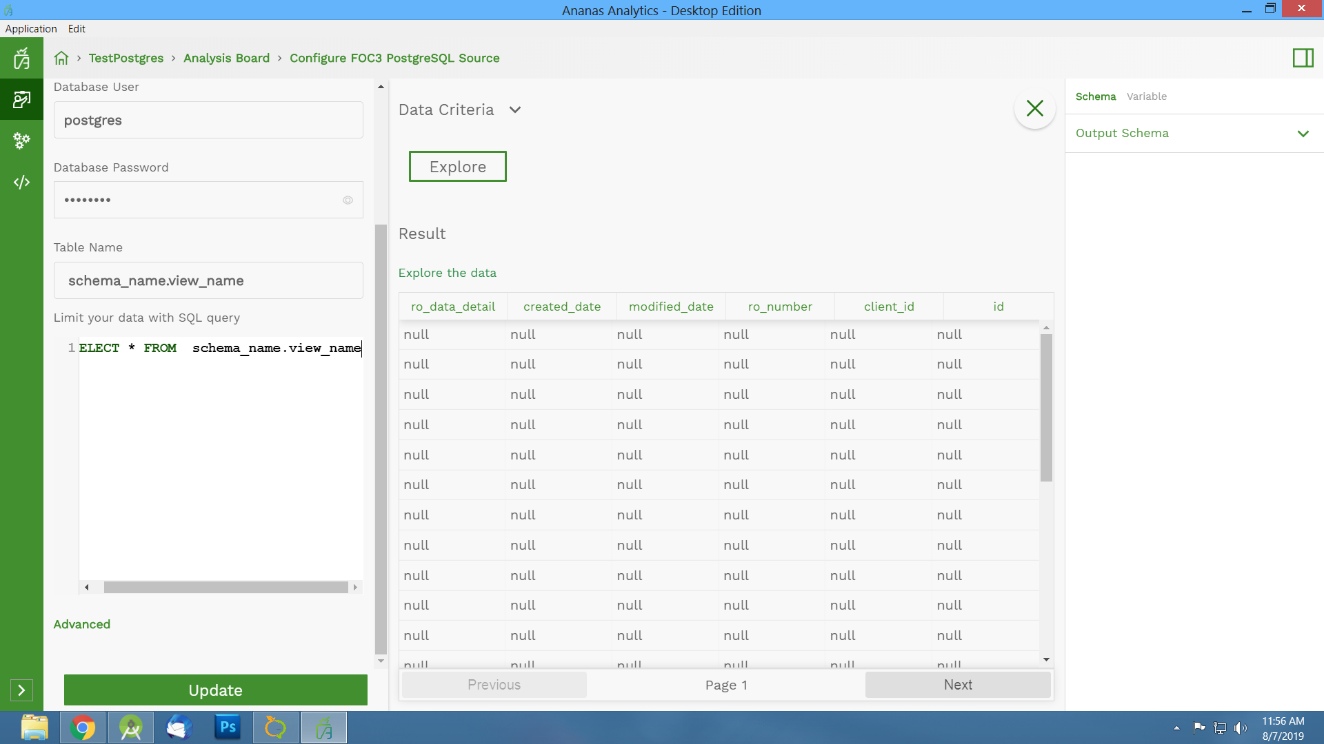The height and width of the screenshot is (744, 1324).
Task: Open the Application menu
Action: click(31, 28)
